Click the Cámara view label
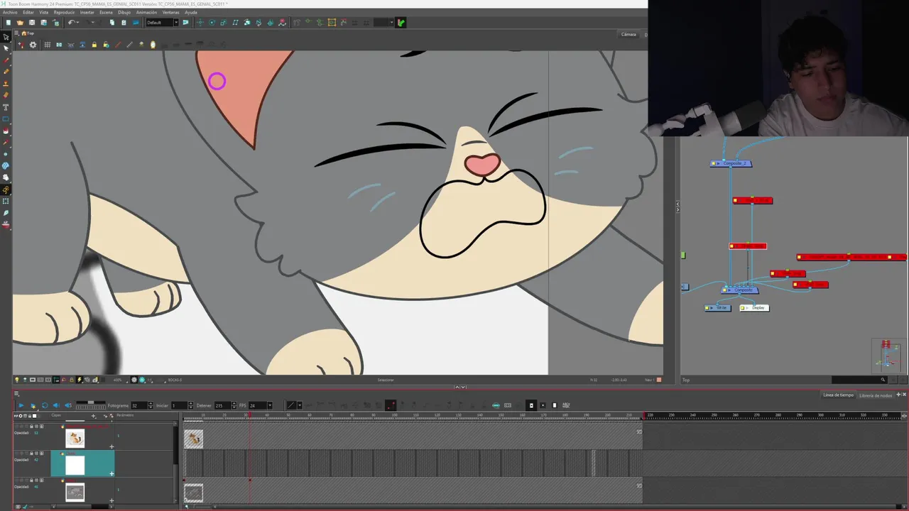The width and height of the screenshot is (909, 511). click(x=628, y=34)
